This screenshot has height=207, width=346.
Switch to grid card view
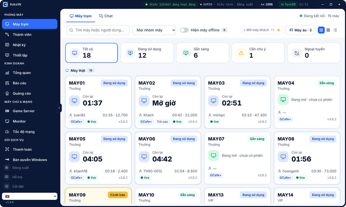(321, 30)
